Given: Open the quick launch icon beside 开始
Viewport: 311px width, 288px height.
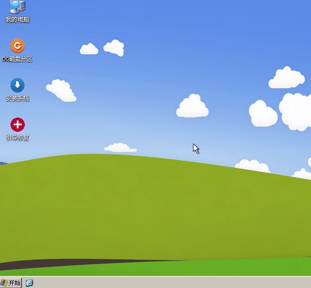Looking at the screenshot, I should 29,283.
